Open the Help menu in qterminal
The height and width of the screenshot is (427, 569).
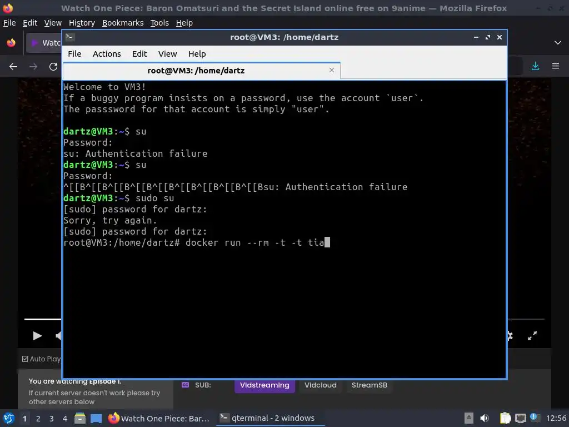point(197,54)
